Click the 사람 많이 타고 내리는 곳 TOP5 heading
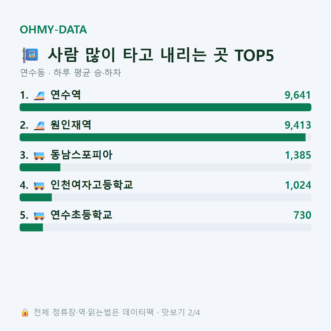This screenshot has width=331, height=331. 161,55
